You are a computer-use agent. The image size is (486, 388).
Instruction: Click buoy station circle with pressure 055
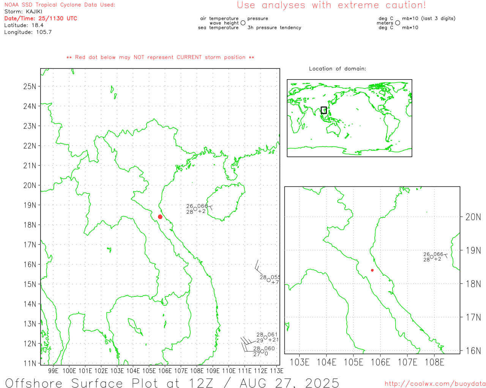pyautogui.click(x=269, y=280)
